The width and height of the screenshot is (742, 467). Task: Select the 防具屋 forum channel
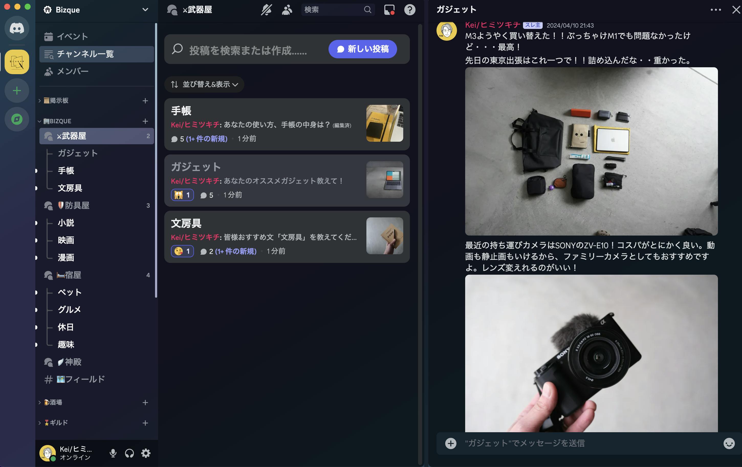[96, 205]
